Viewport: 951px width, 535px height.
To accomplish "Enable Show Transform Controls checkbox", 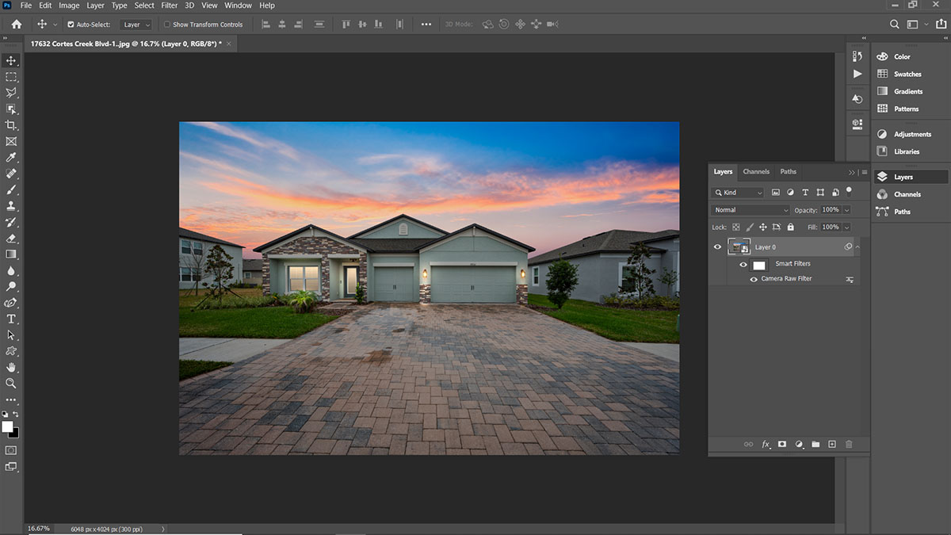I will click(167, 25).
